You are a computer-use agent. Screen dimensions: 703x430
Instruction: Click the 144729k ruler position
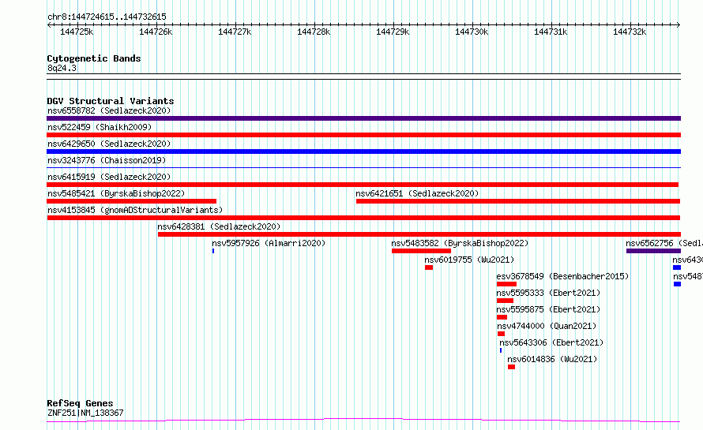click(393, 32)
